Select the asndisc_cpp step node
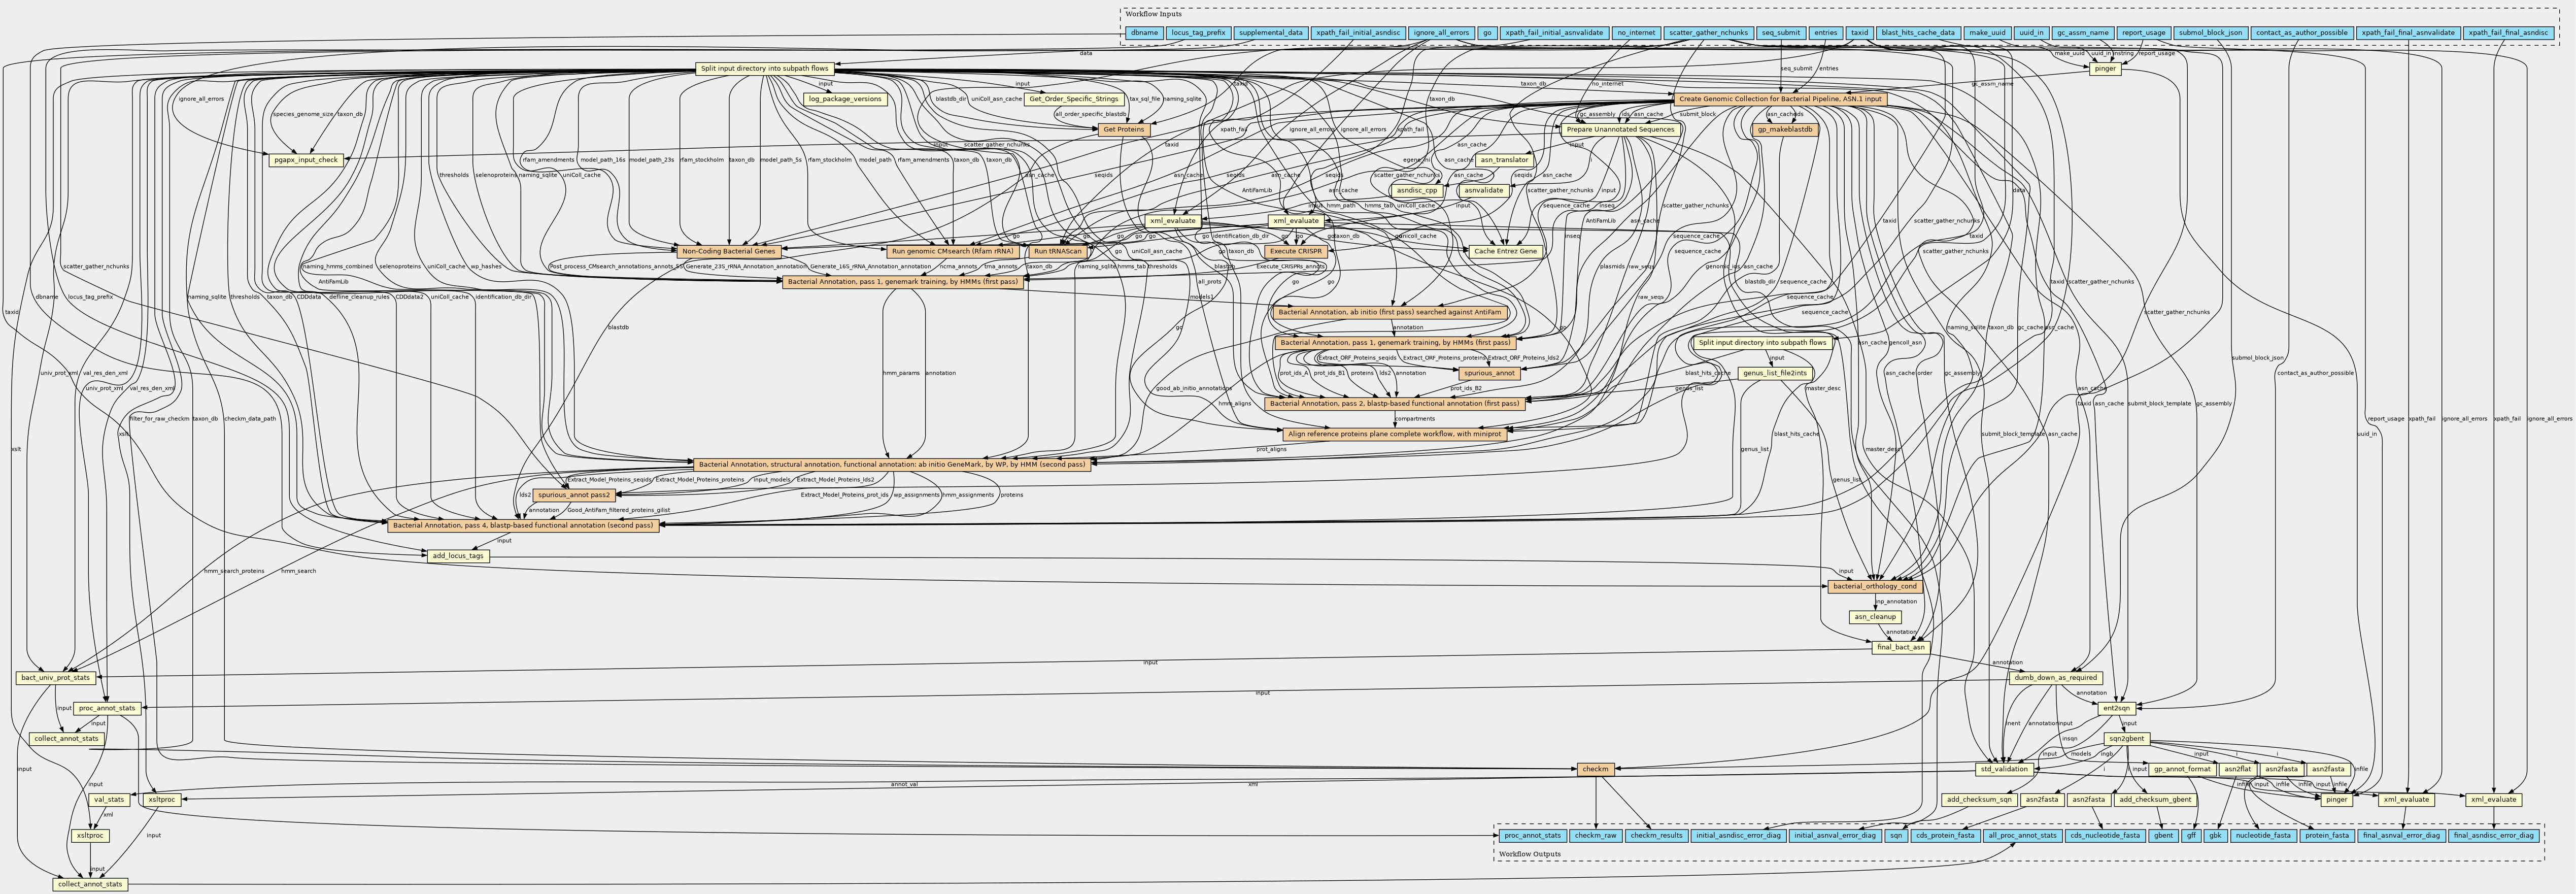Screen dimensions: 2576x894 pyautogui.click(x=1416, y=190)
